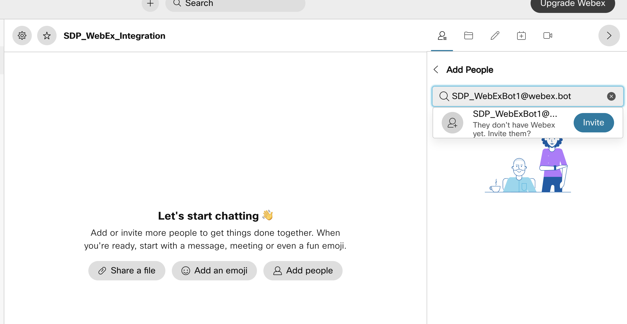Toggle favorite star for SDP_WebEx_Integration
Screen dimensions: 627x324
click(x=47, y=36)
